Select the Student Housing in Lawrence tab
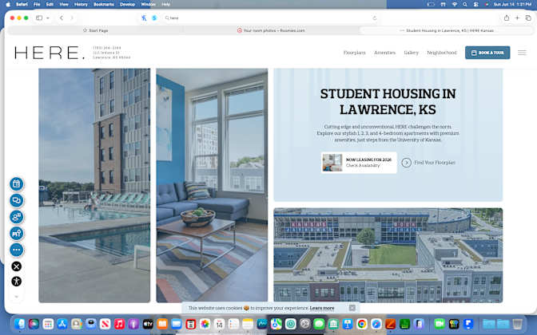The width and height of the screenshot is (537, 335). pyautogui.click(x=446, y=30)
